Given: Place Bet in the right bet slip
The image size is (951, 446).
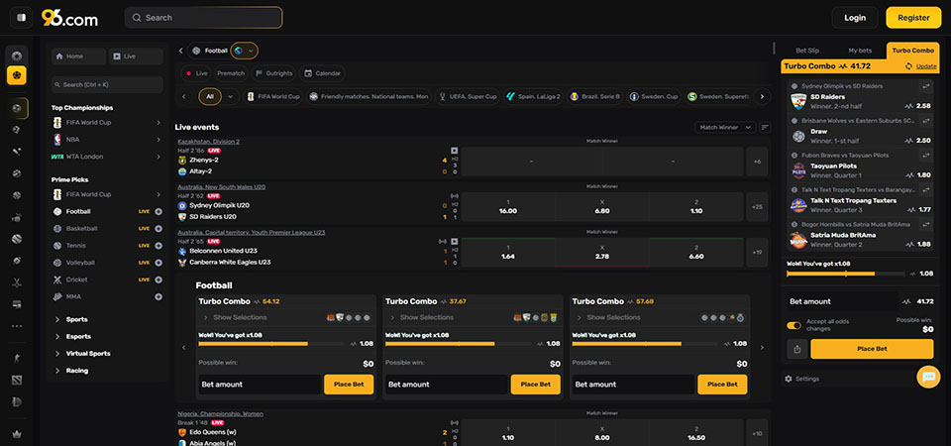Looking at the screenshot, I should [872, 349].
